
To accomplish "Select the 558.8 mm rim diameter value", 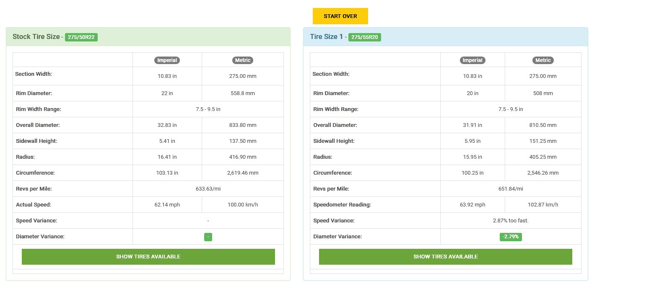I will (243, 93).
